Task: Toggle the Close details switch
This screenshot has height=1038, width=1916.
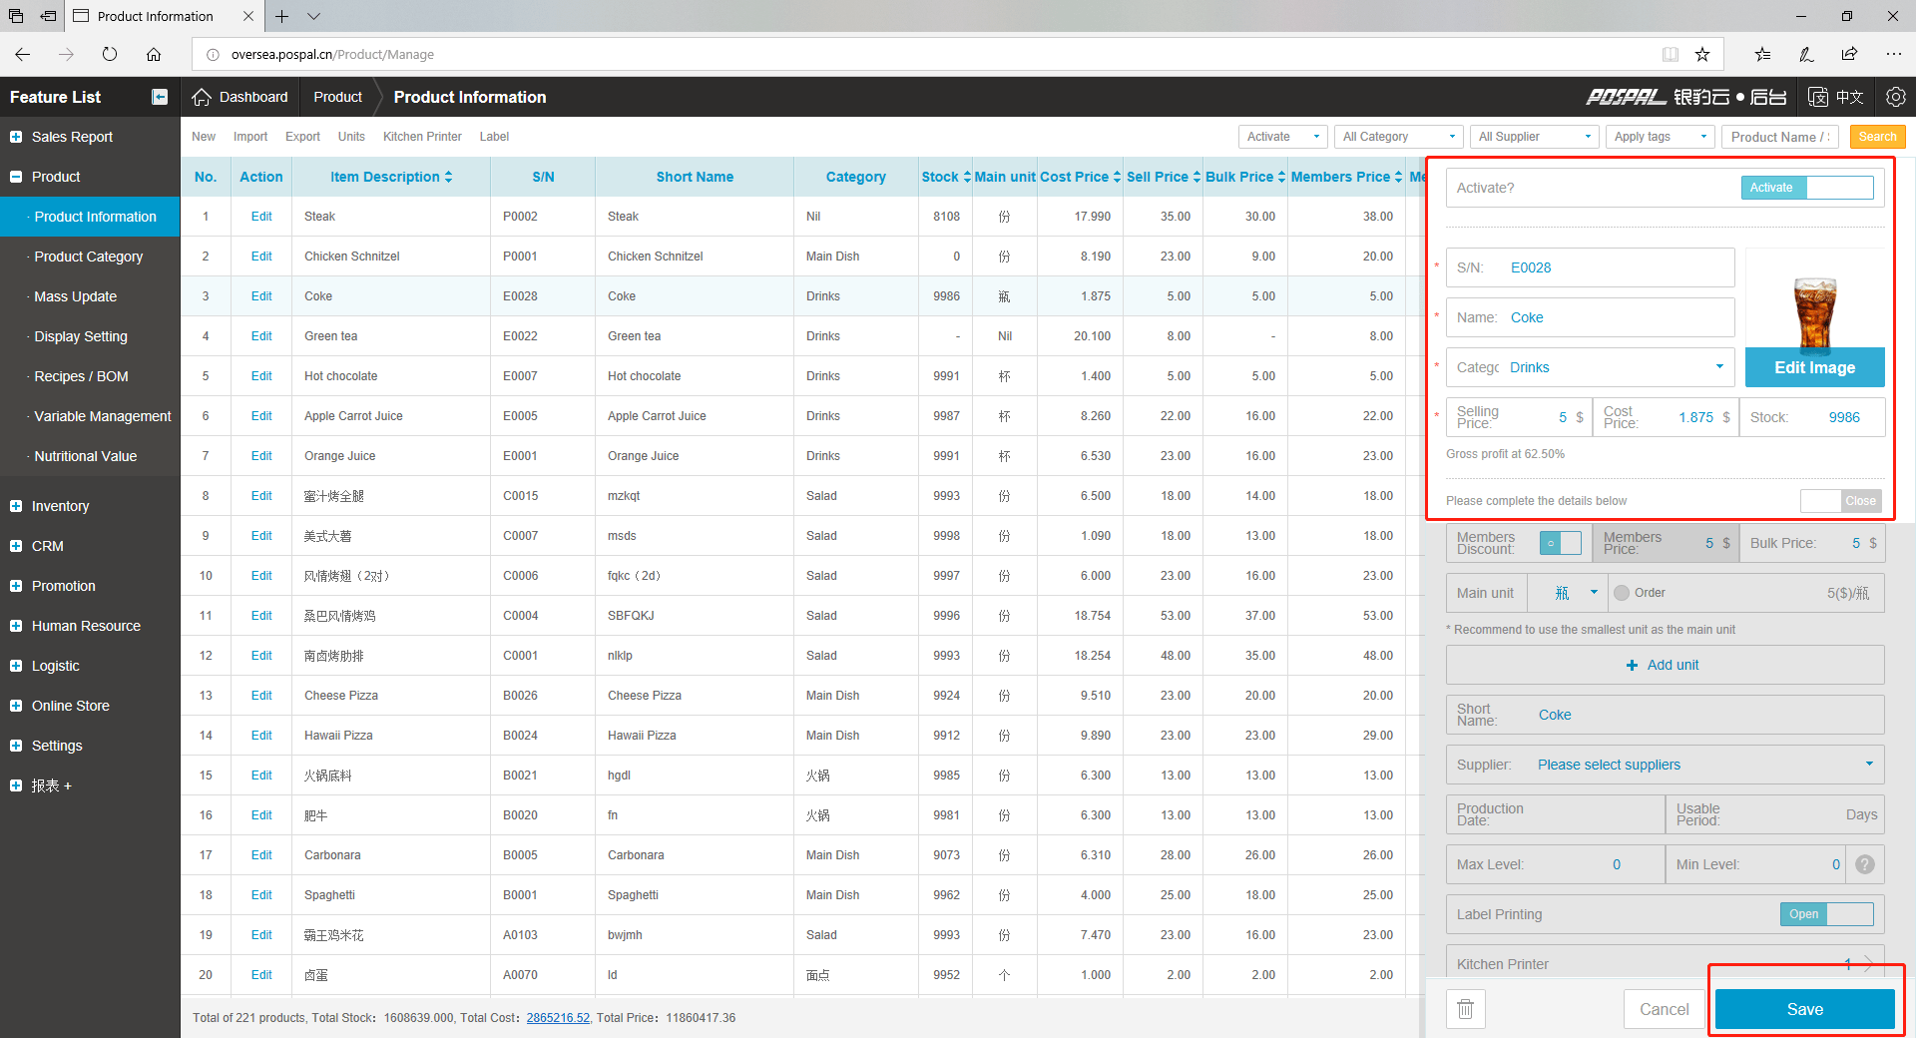Action: [1841, 501]
